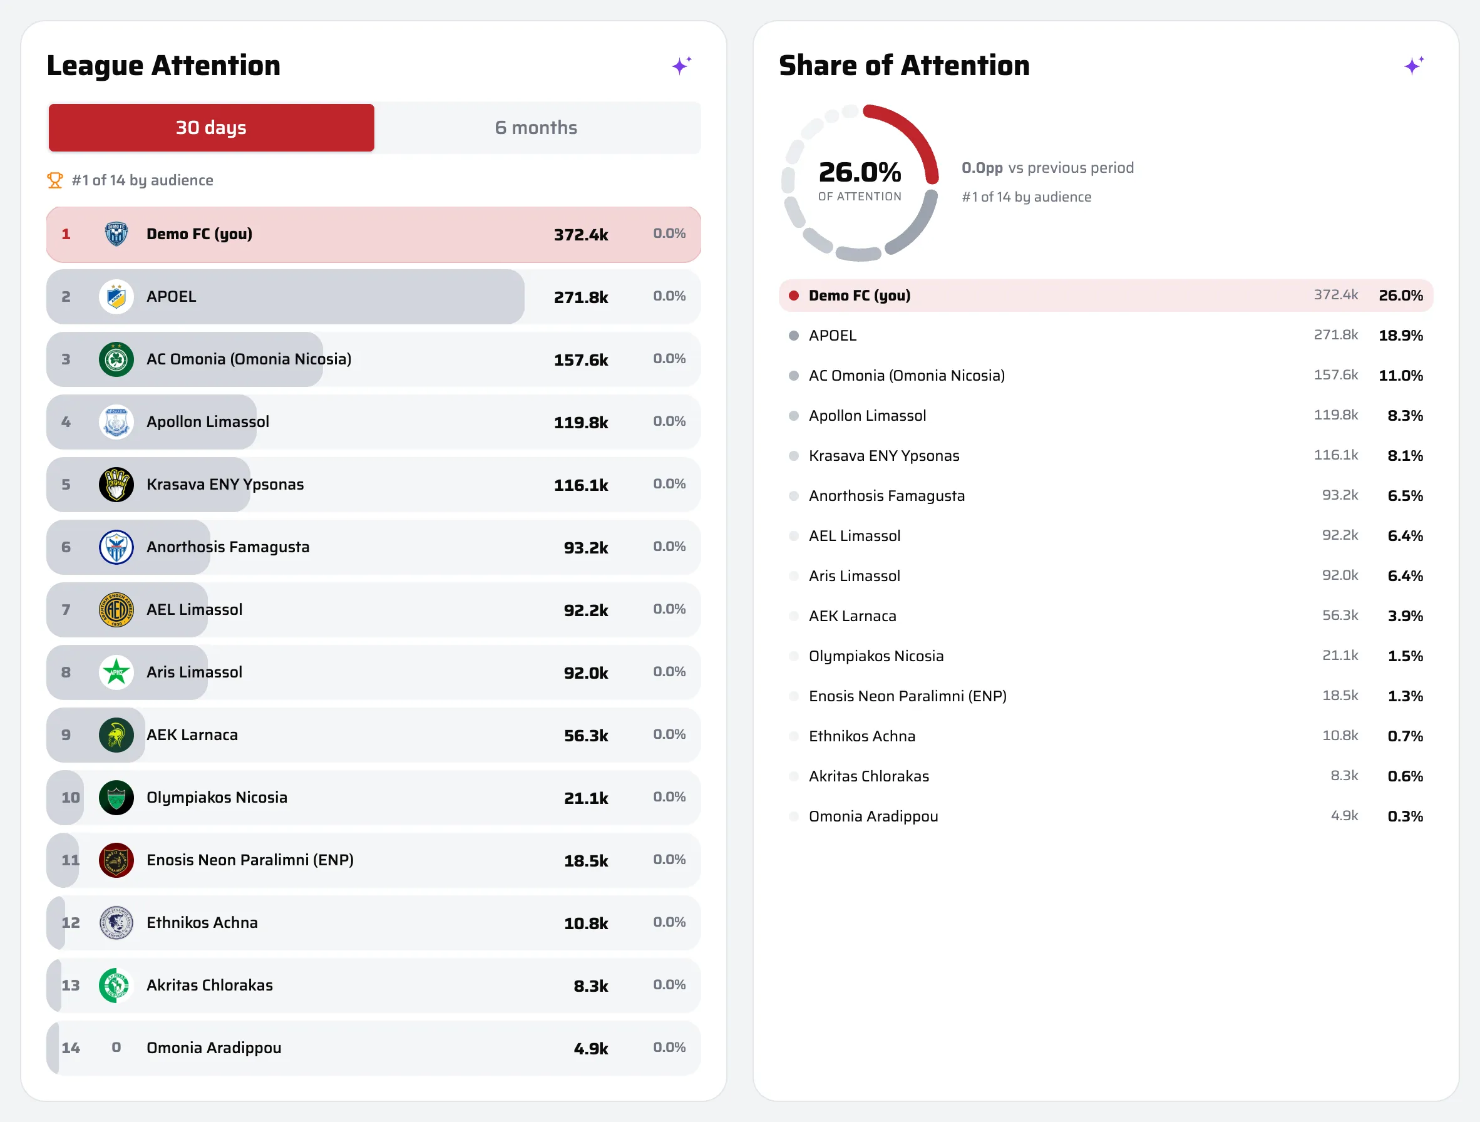Click Apollon Limassol in Share of Attention list
1480x1122 pixels.
867,416
